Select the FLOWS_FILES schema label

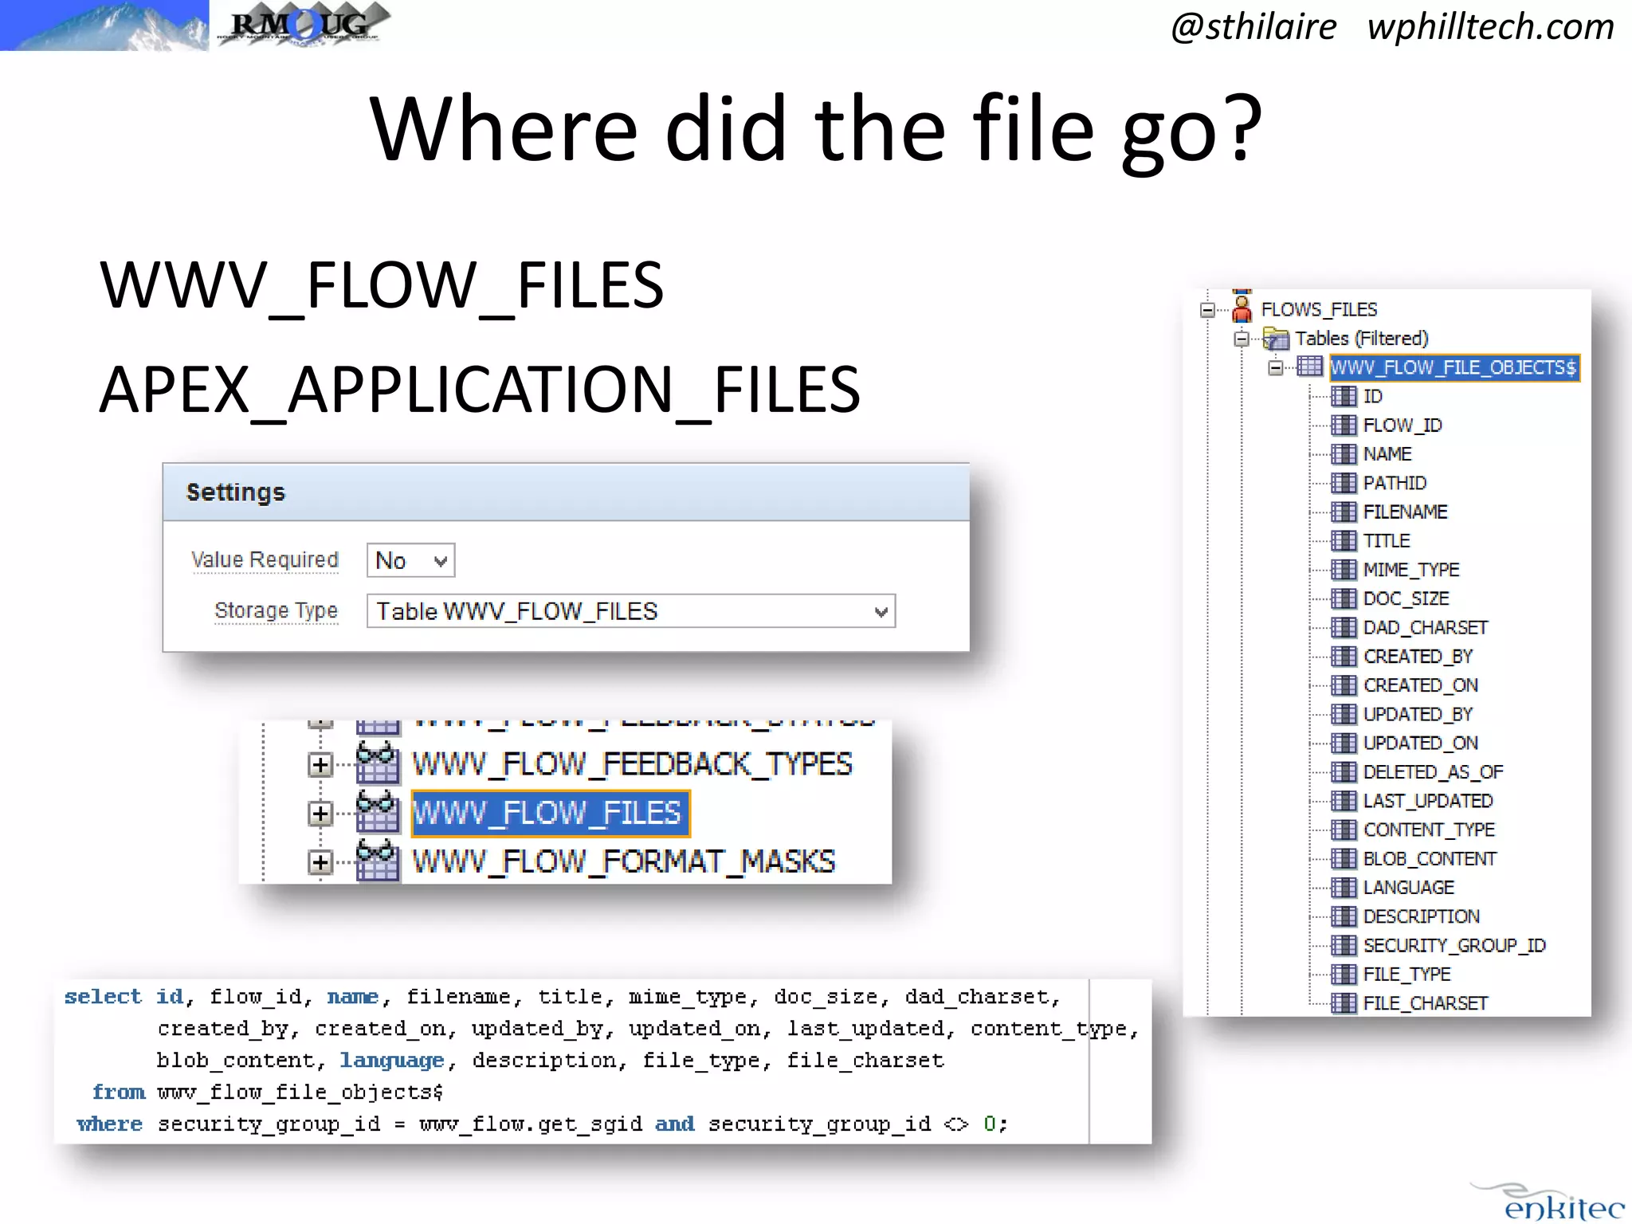click(1319, 310)
